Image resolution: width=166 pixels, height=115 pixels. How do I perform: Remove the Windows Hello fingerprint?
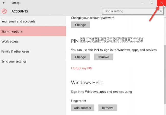tap(108, 108)
